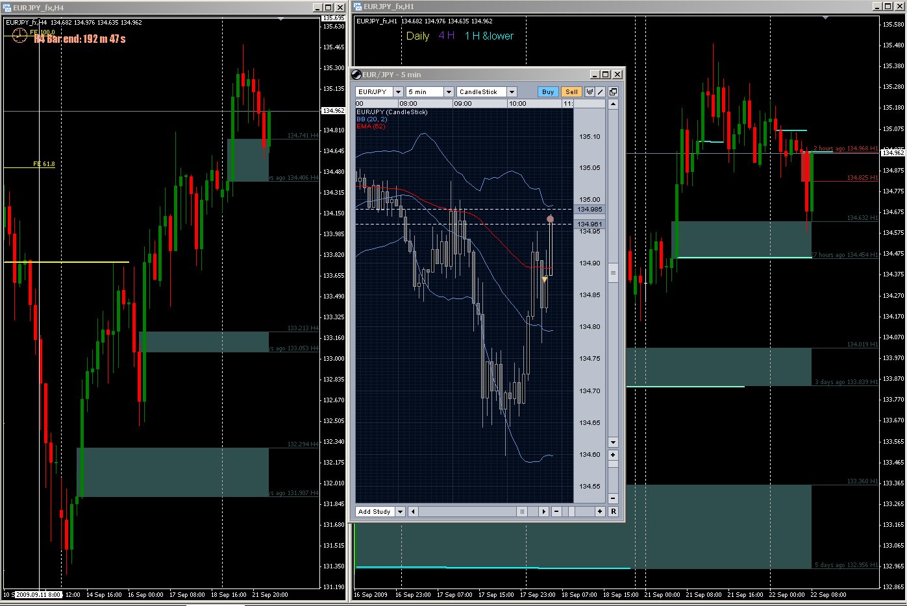
Task: Click the horizontal scrollbar thumb
Action: (521, 512)
